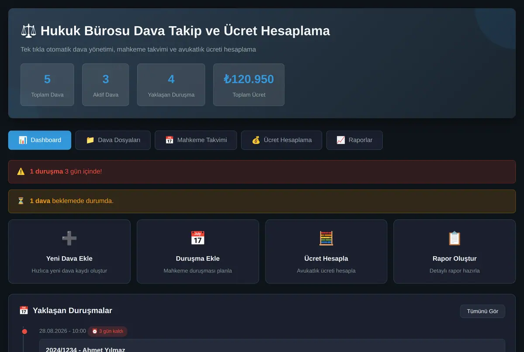This screenshot has width=524, height=352.
Task: Click the Aktif Dava stat card
Action: [x=106, y=85]
